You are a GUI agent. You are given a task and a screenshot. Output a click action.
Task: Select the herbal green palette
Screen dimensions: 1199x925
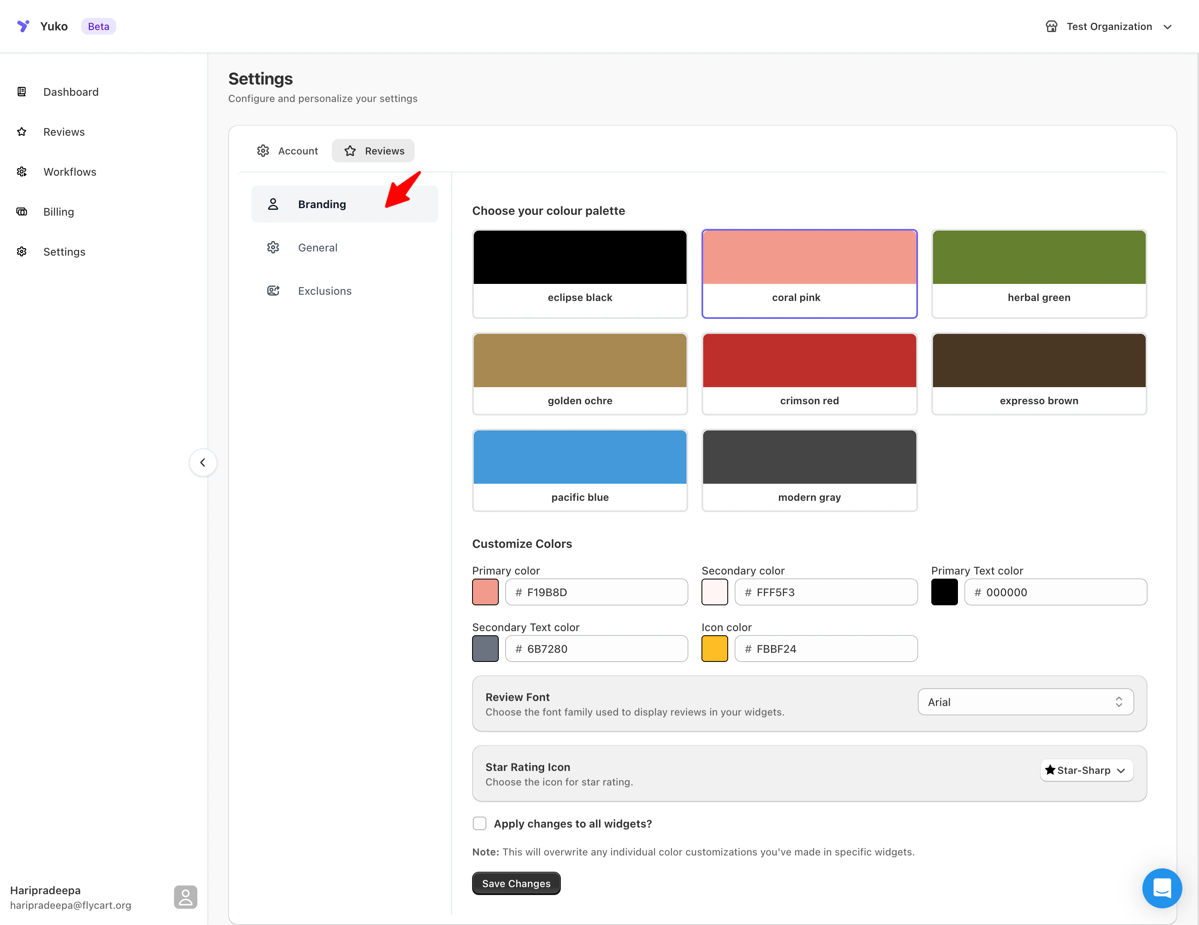coord(1038,274)
